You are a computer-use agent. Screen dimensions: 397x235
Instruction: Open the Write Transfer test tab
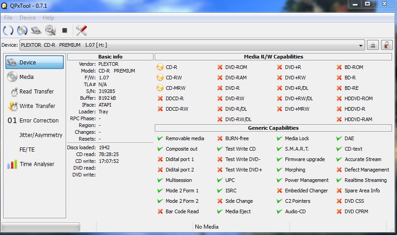(x=35, y=106)
